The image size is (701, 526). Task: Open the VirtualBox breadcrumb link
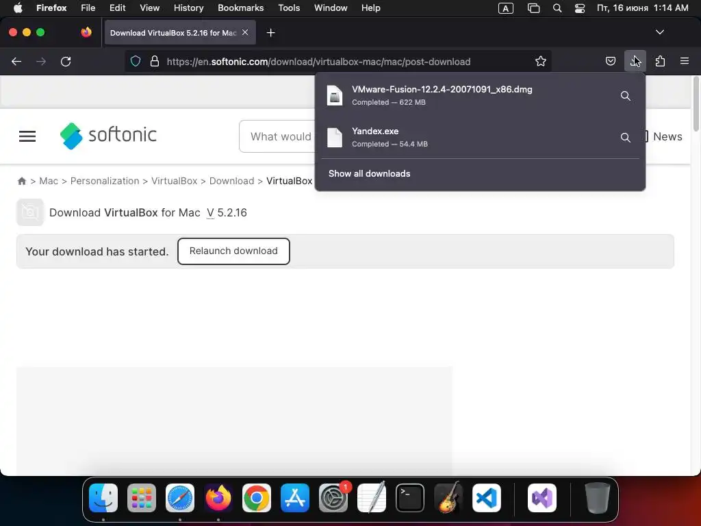click(175, 181)
